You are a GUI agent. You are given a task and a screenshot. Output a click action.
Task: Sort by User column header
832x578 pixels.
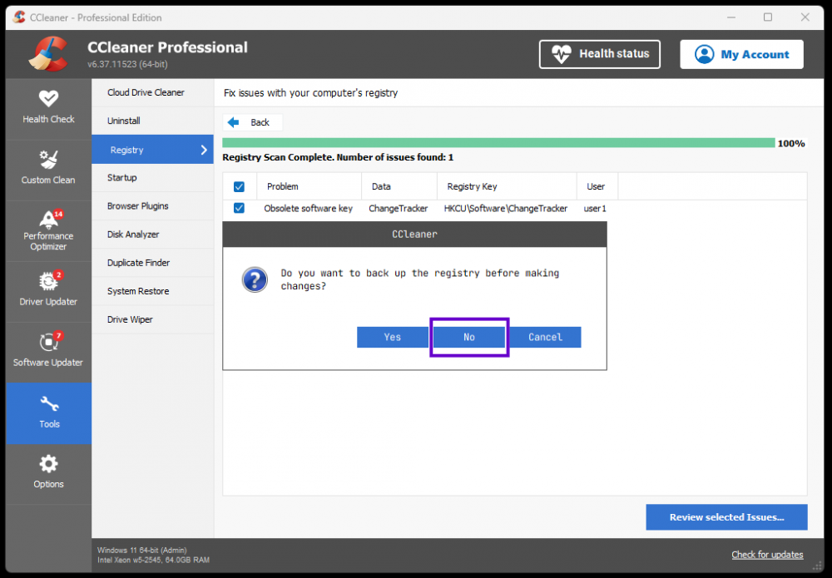tap(597, 186)
